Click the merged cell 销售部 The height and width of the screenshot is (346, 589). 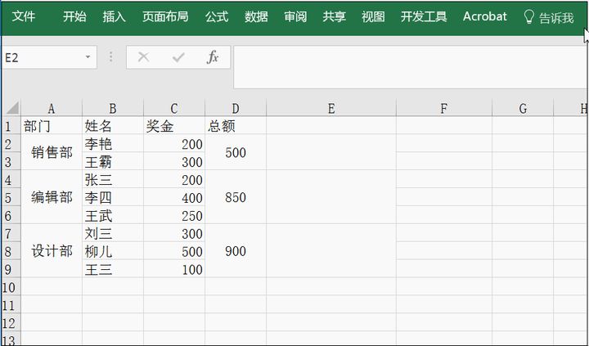(x=52, y=153)
